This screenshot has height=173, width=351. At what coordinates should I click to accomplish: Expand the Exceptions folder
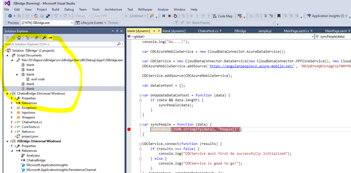click(x=12, y=108)
